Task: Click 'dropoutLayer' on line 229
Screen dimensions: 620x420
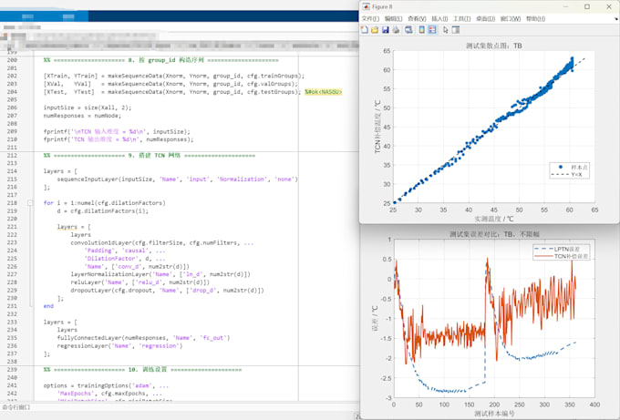Action: click(91, 290)
